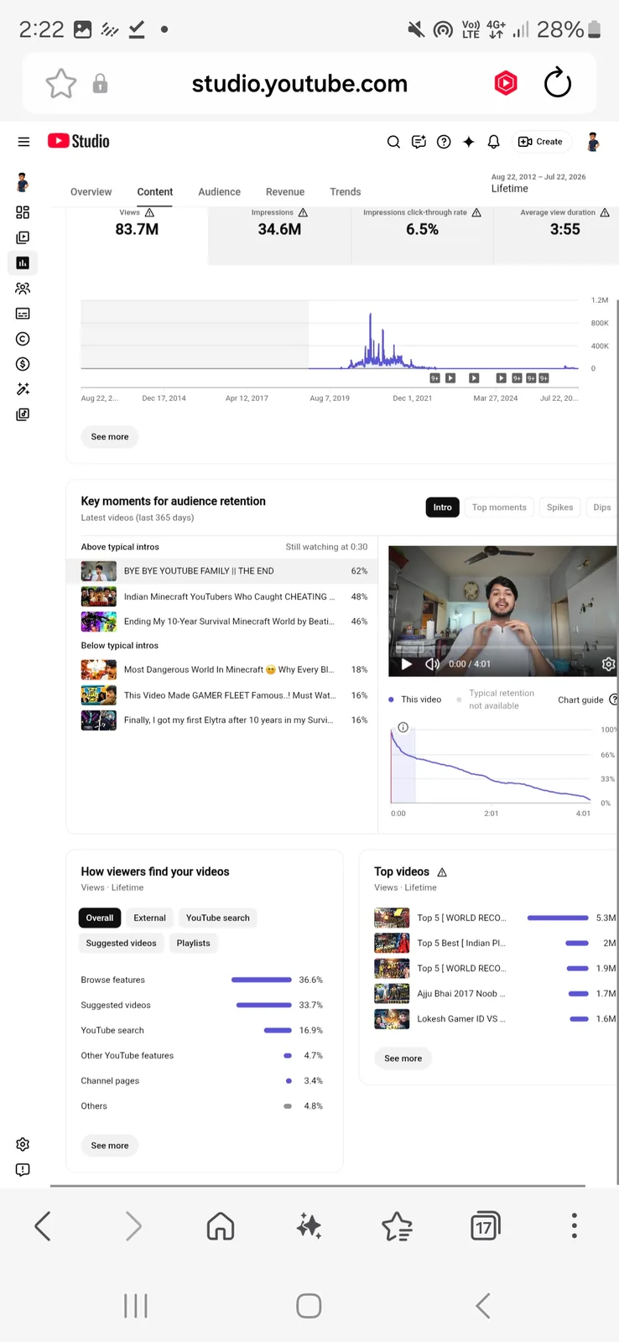
Task: Select Most Dangerous World In Minecraft row
Action: [x=224, y=670]
